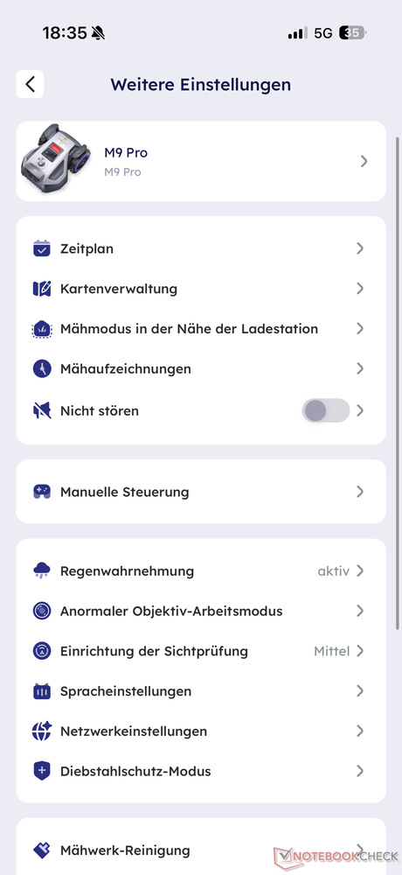Open Anormaler Objektiv-Arbeitsmodus entry
This screenshot has height=875, width=402.
pyautogui.click(x=201, y=611)
